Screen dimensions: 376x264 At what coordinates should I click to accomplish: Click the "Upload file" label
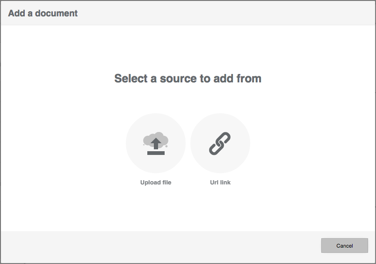(156, 183)
